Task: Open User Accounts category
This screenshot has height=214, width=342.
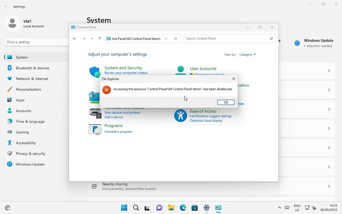Action: pos(203,69)
